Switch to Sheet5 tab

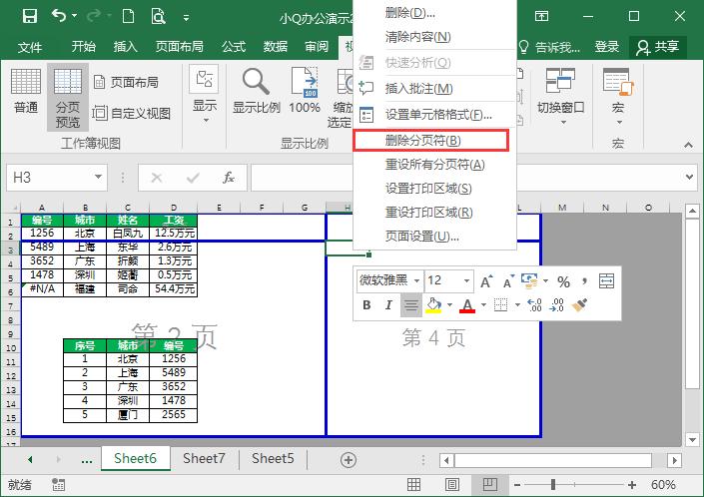click(273, 458)
